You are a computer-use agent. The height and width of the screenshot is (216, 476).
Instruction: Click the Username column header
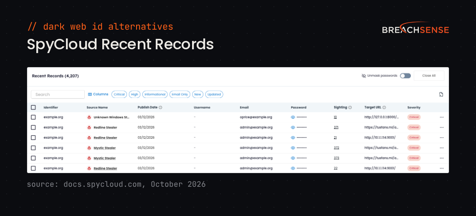202,107
